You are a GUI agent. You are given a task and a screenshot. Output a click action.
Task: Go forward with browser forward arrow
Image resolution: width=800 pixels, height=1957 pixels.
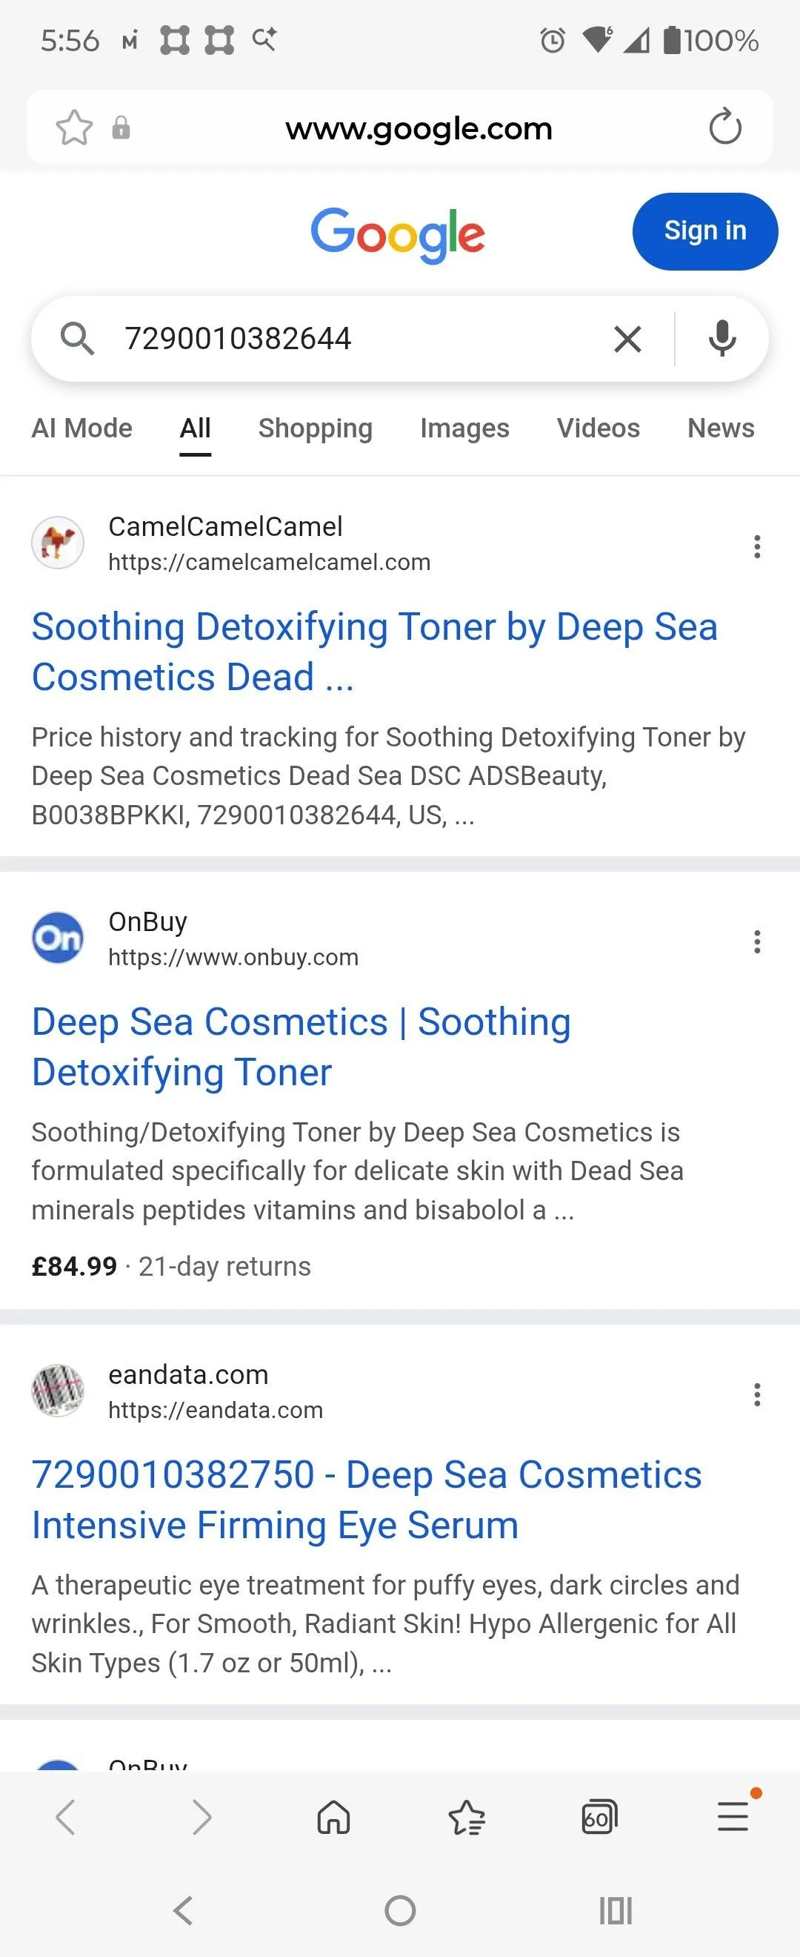click(x=201, y=1817)
